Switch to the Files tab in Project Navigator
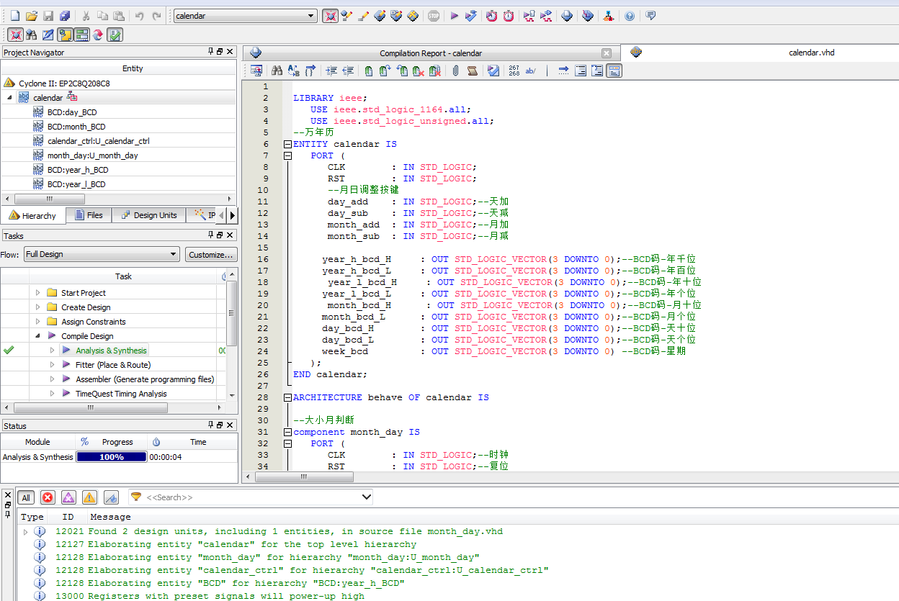The height and width of the screenshot is (601, 899). [89, 215]
